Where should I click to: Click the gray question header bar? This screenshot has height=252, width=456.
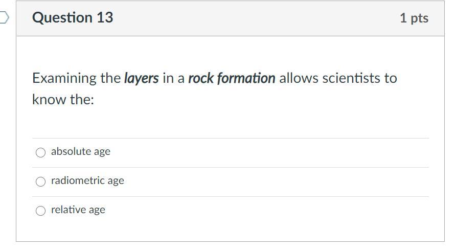[x=256, y=18]
